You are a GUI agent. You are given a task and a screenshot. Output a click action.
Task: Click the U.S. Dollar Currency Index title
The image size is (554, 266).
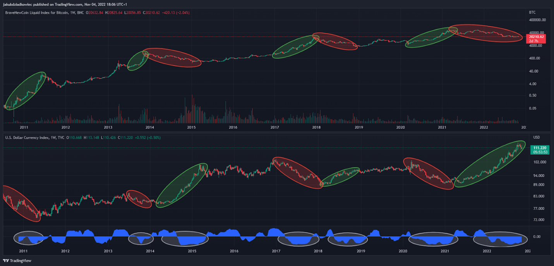click(27, 137)
